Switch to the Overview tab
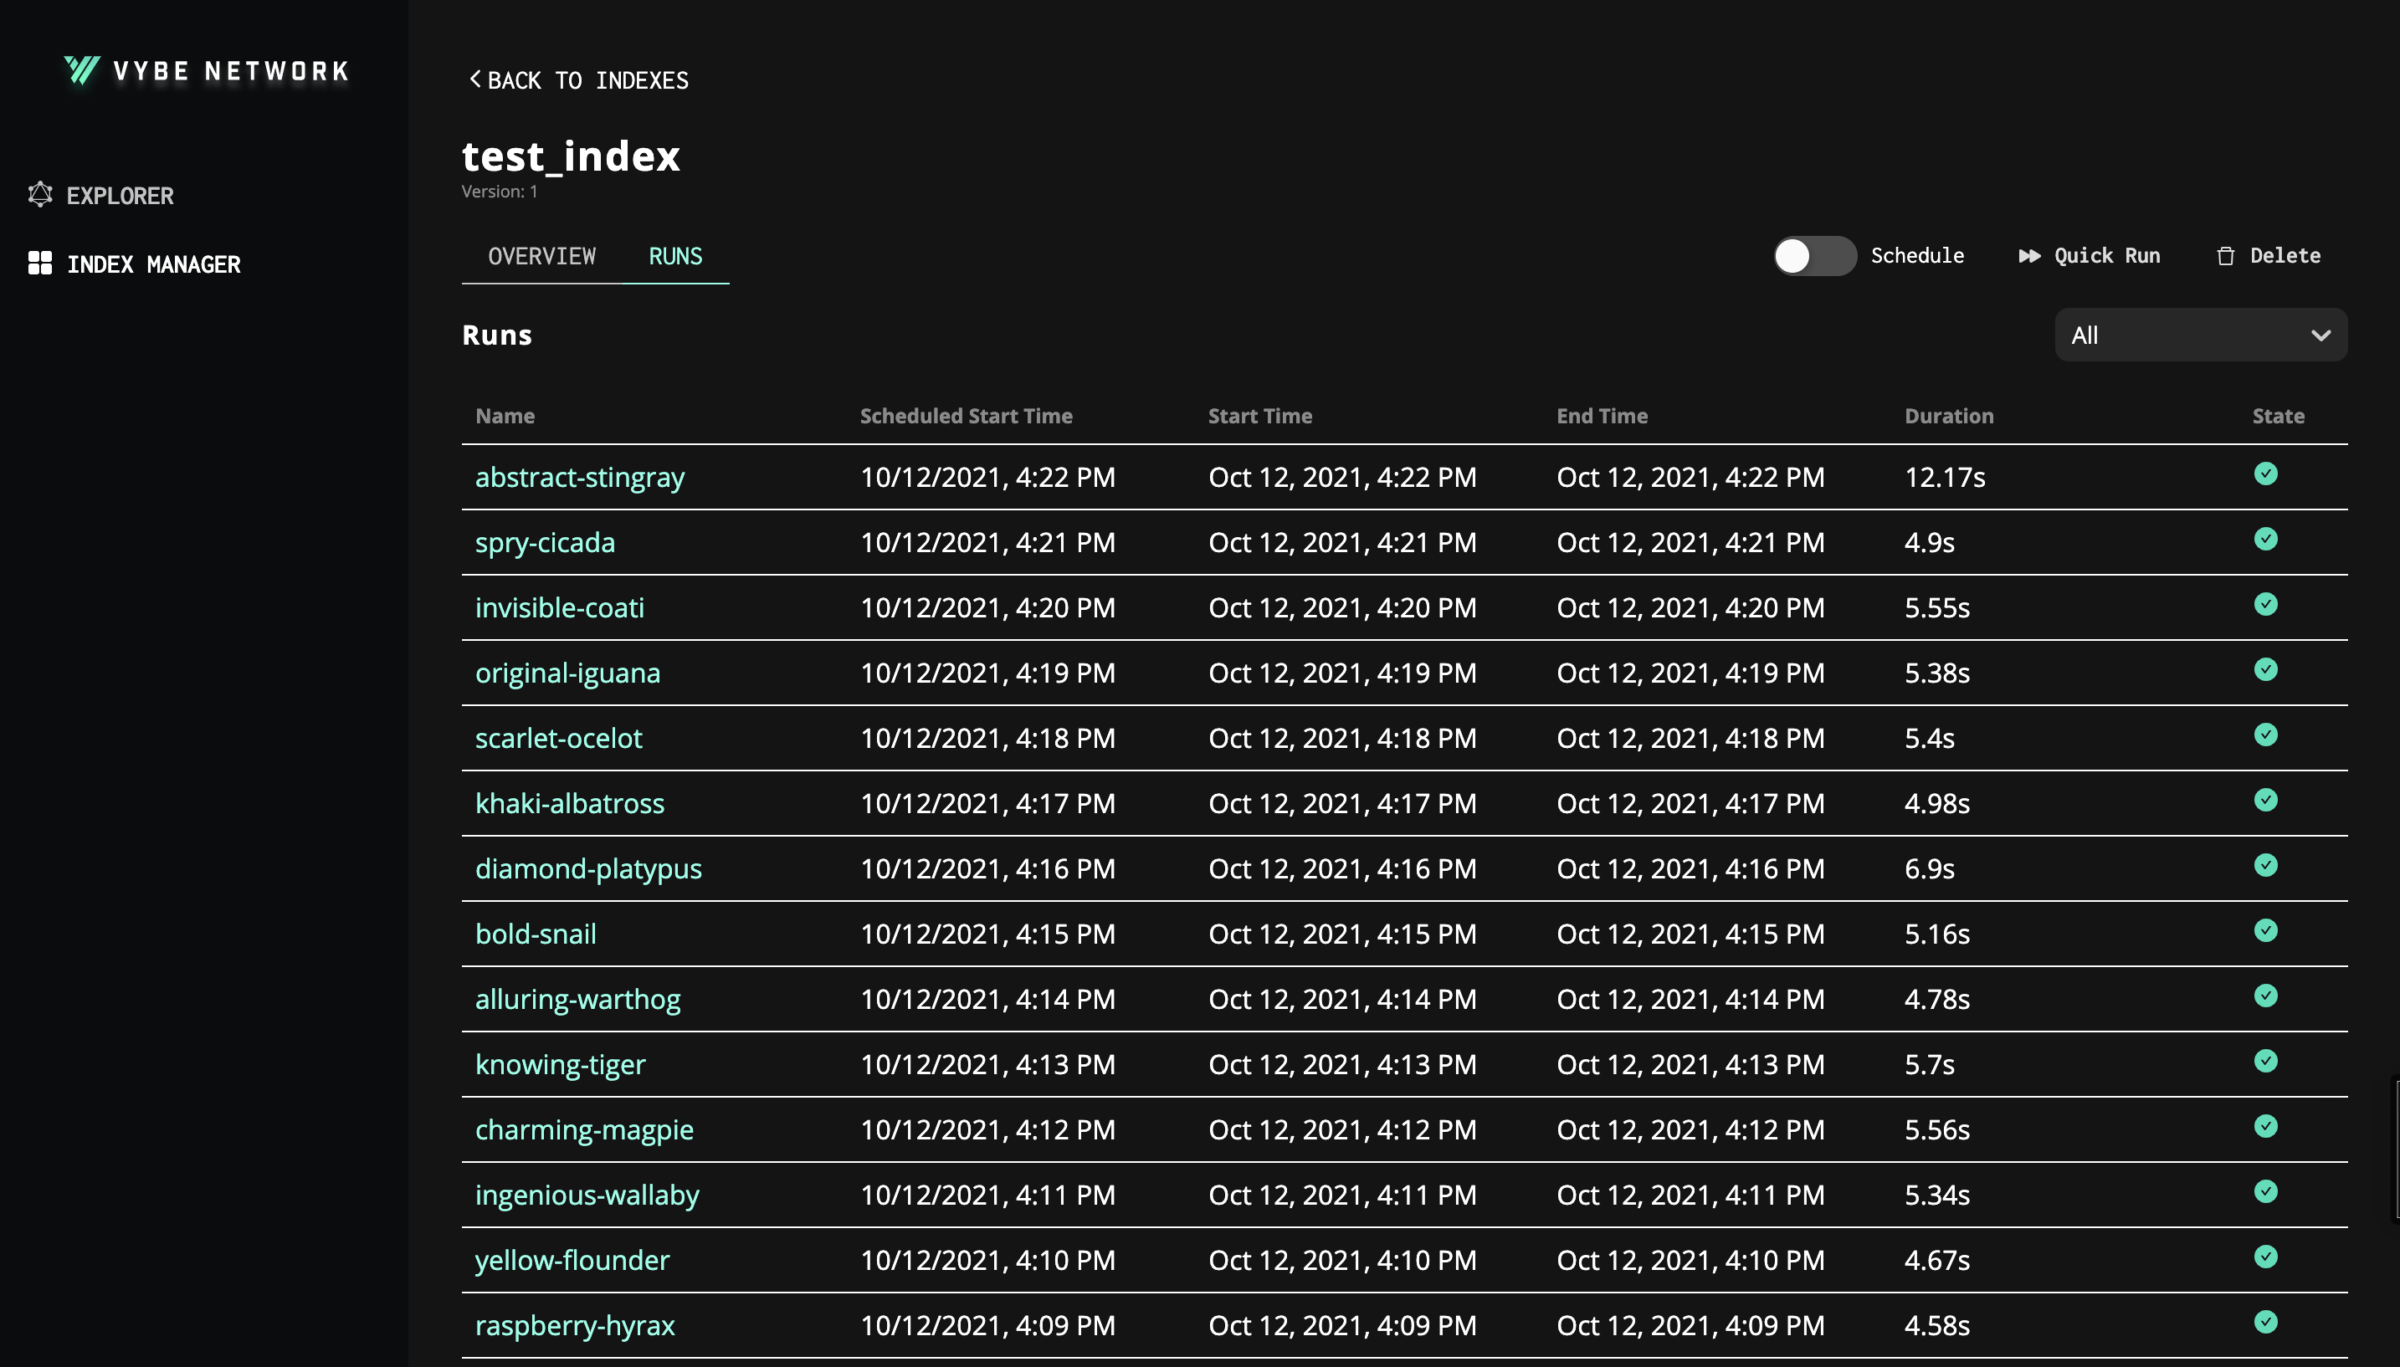Viewport: 2400px width, 1367px height. [541, 256]
